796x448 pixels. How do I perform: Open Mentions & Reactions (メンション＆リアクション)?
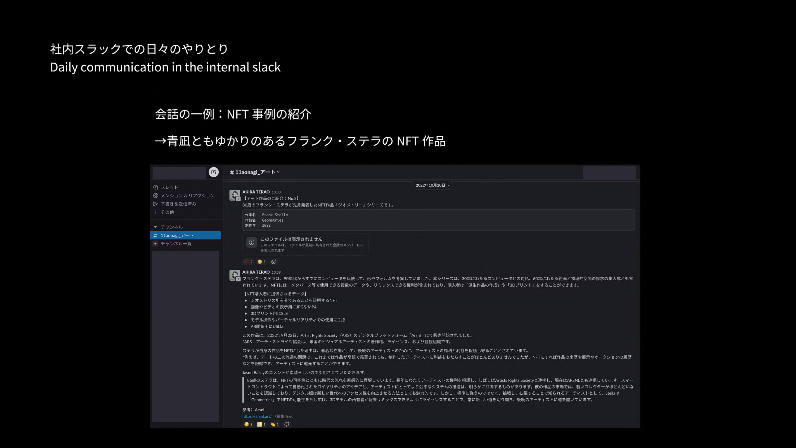coord(187,196)
